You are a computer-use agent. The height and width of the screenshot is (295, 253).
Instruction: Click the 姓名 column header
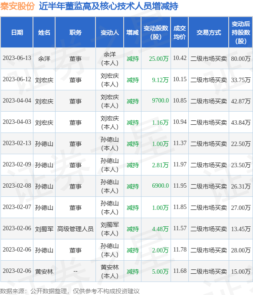[44, 32]
